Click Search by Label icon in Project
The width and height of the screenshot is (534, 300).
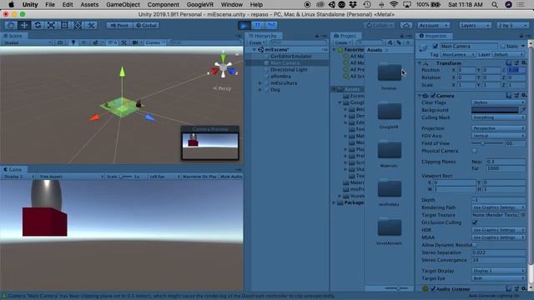tap(399, 42)
